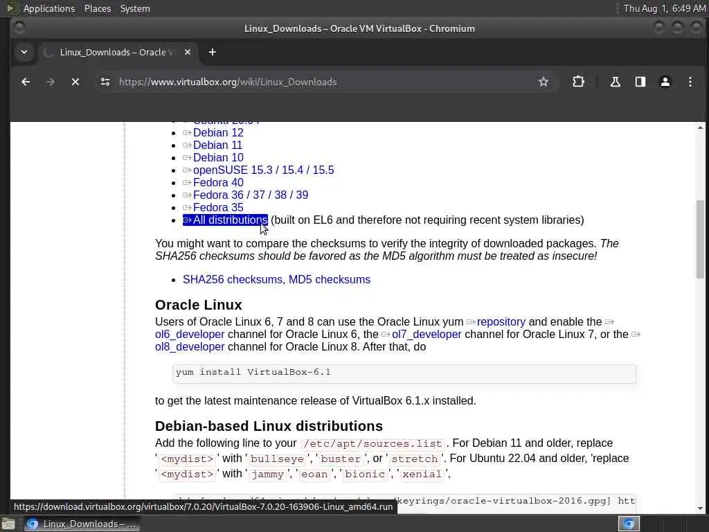Viewport: 709px width, 532px height.
Task: Click the 'bullseye' code label
Action: point(277,459)
